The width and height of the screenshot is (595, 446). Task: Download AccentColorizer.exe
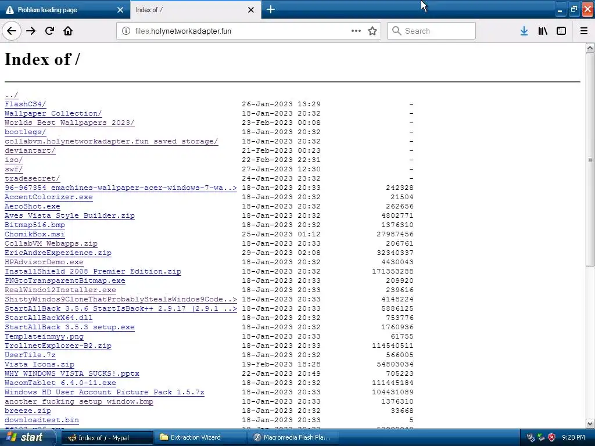(x=49, y=197)
